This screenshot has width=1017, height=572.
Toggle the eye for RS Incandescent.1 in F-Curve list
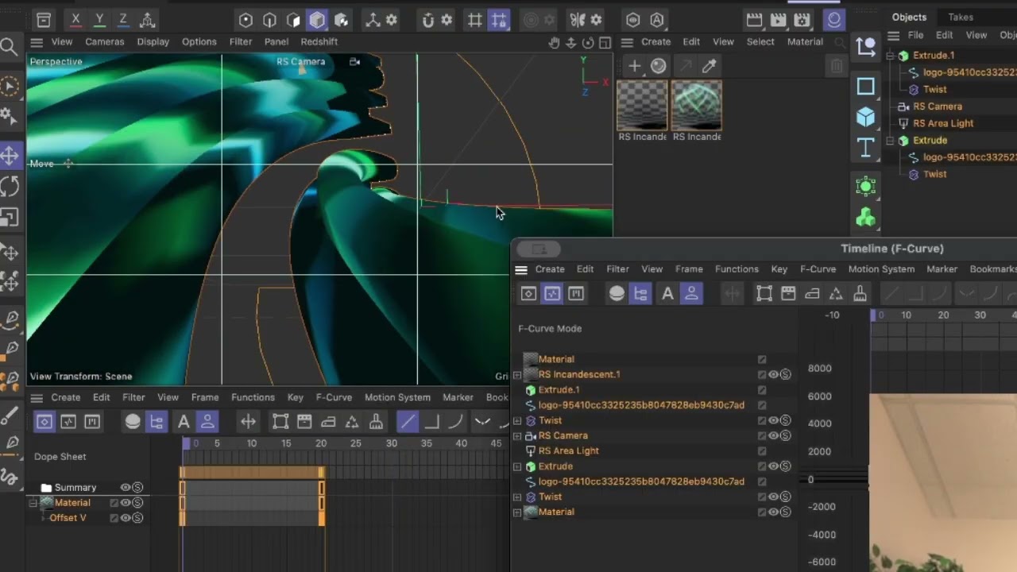(x=773, y=374)
